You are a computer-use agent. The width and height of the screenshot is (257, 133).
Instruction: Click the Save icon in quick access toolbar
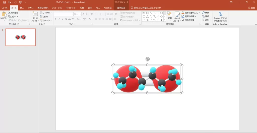coord(4,2)
